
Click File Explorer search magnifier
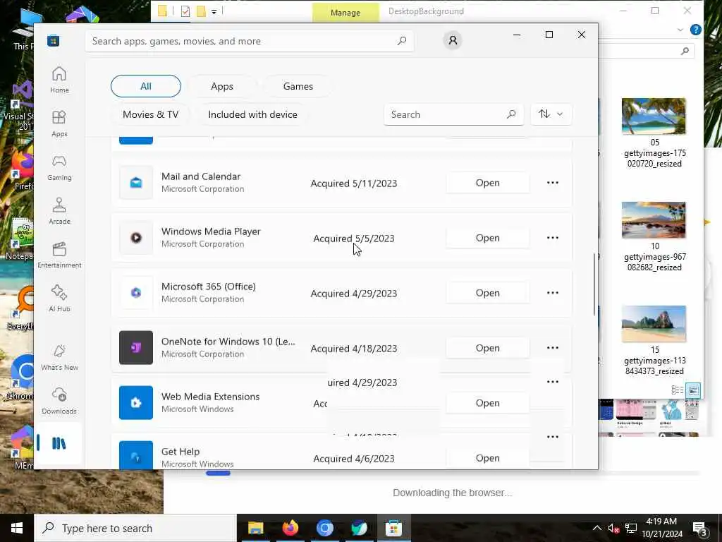(685, 51)
